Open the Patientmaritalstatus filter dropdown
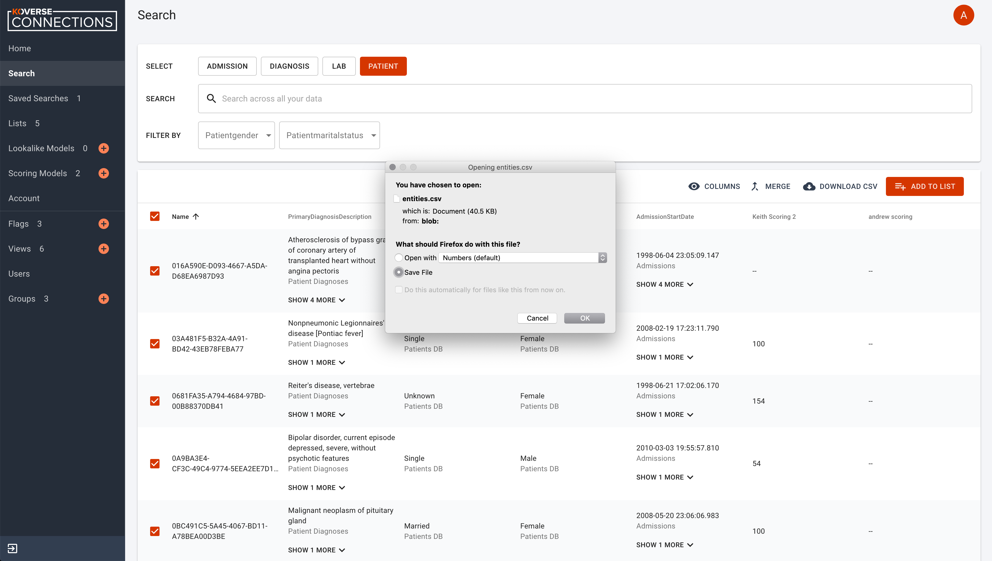The width and height of the screenshot is (992, 561). [329, 135]
